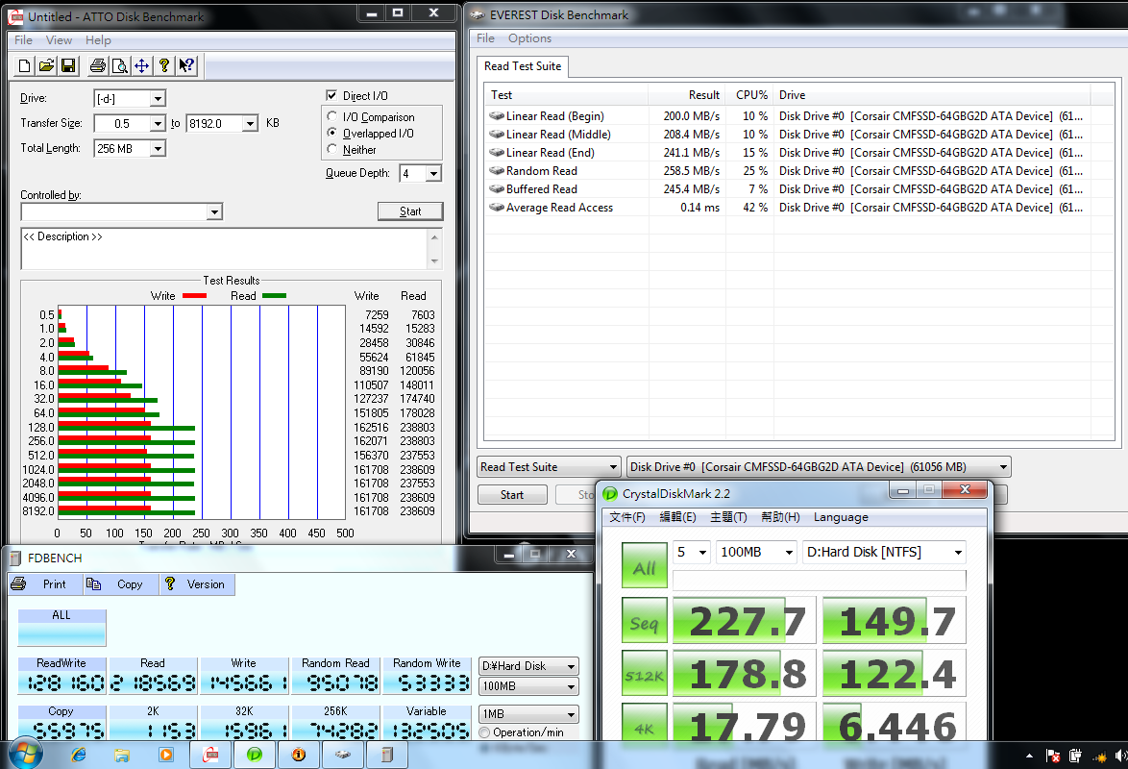Open the 文件(F) menu in CrystalDiskMark
The image size is (1128, 769).
[627, 517]
